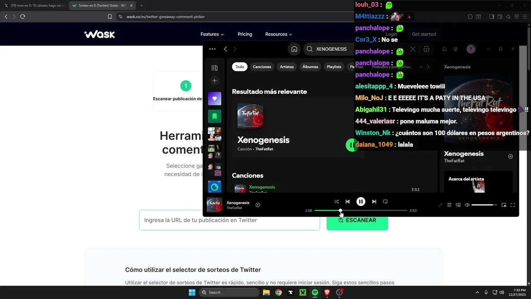Open the Resources dropdown on WASK

click(x=279, y=34)
